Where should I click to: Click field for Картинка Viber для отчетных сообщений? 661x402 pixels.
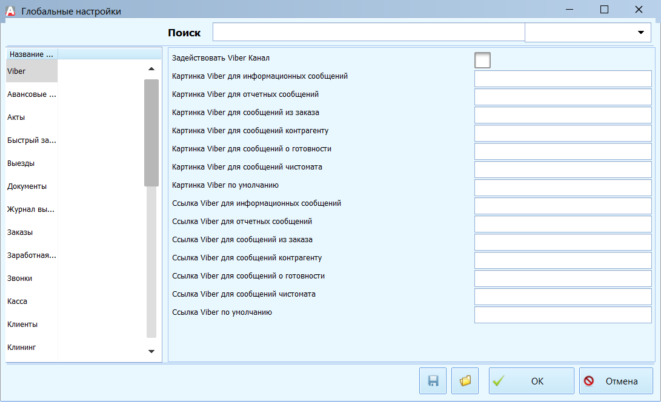(563, 97)
